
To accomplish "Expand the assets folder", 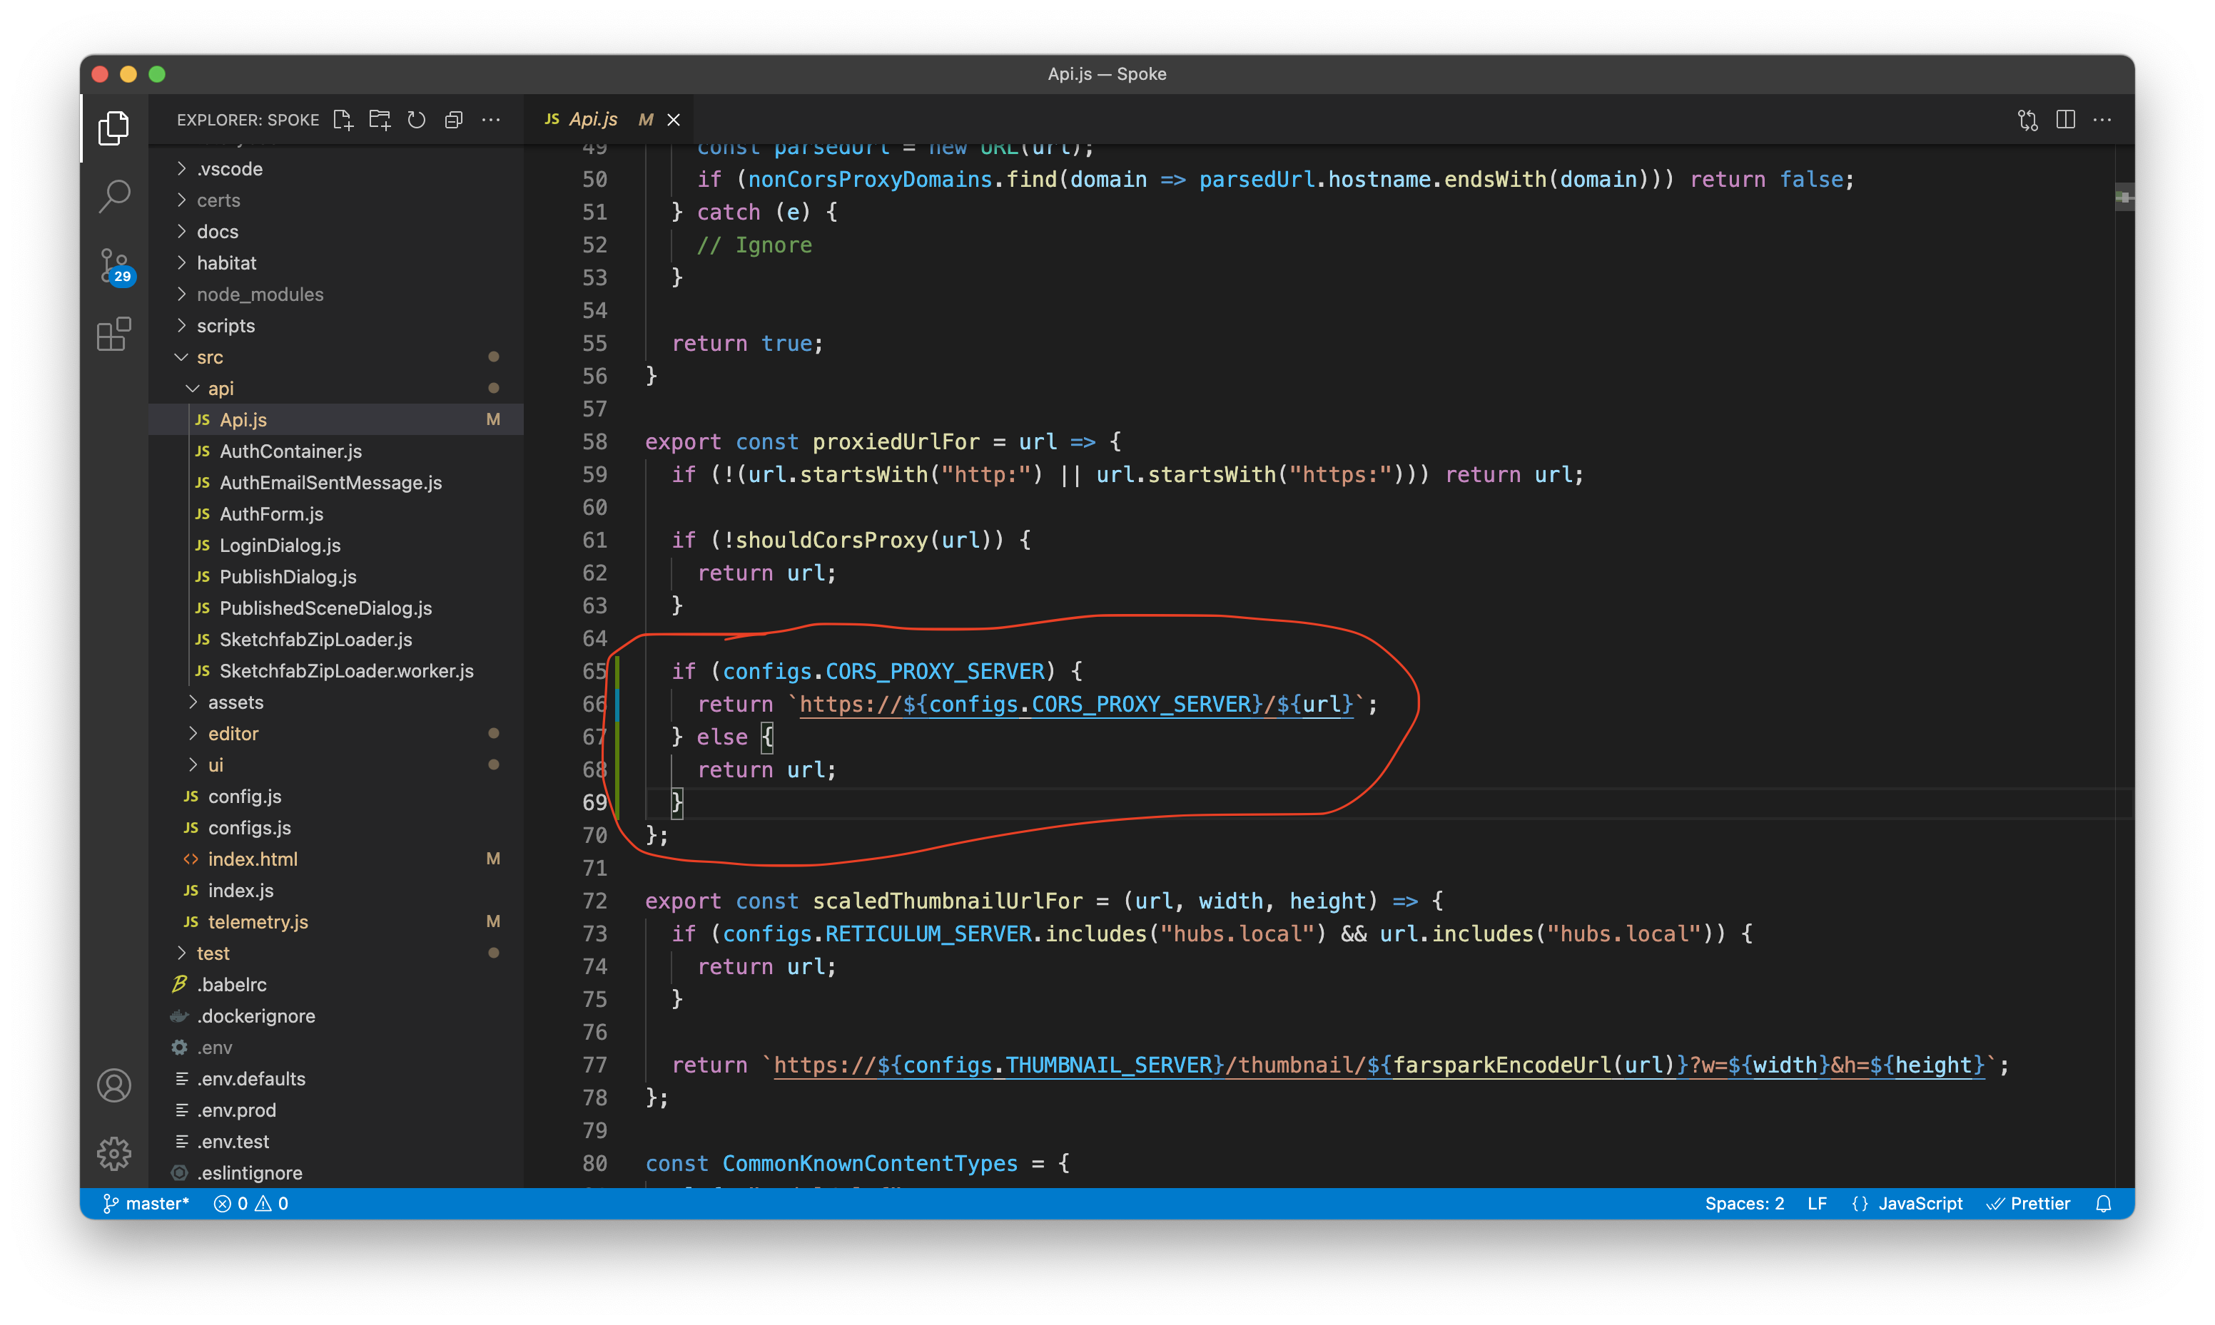I will tap(336, 702).
